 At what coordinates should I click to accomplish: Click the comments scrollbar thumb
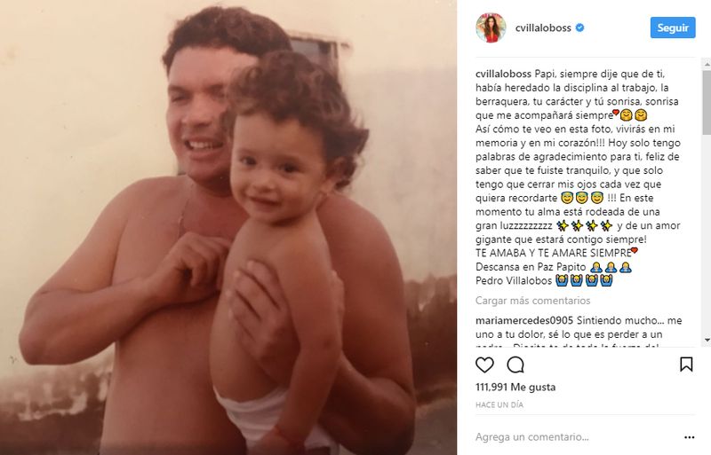click(707, 102)
